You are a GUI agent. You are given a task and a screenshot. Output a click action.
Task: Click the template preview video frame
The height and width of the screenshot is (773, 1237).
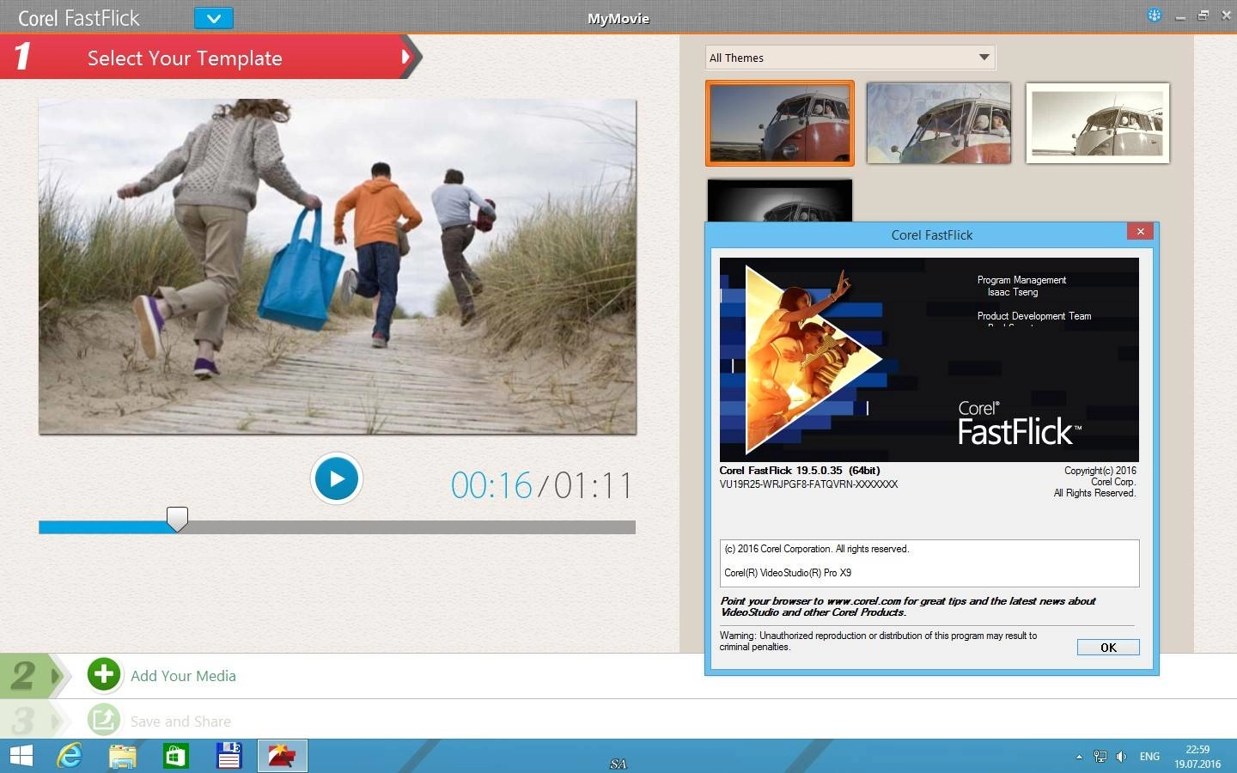coord(338,266)
